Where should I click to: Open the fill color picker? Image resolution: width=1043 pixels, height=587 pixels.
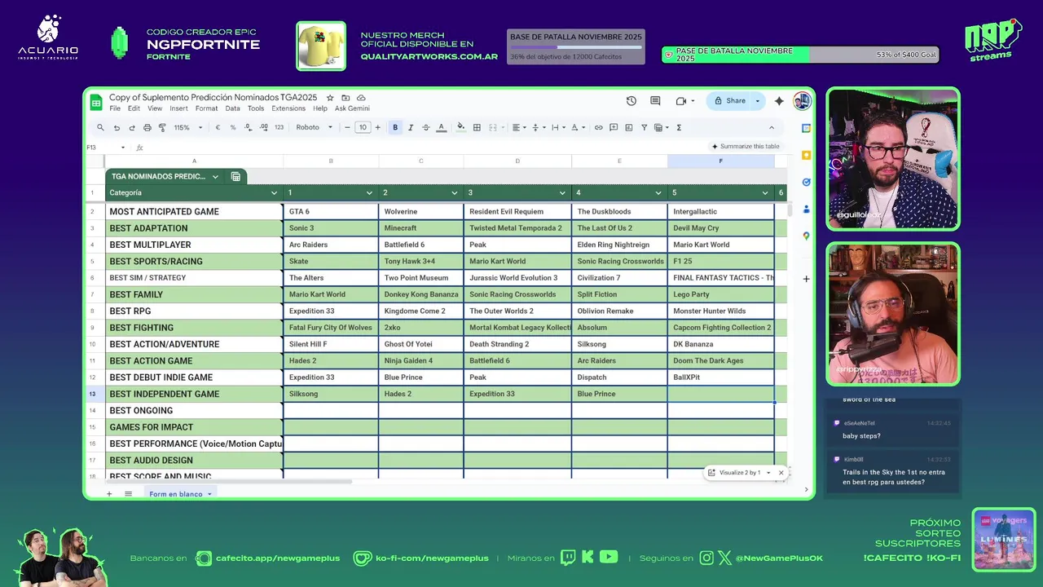point(461,127)
